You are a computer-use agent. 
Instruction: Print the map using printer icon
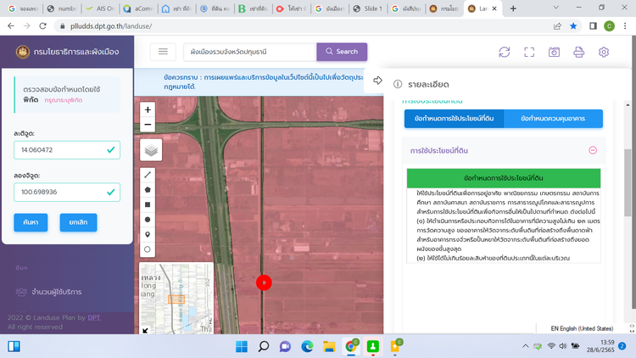coord(578,52)
